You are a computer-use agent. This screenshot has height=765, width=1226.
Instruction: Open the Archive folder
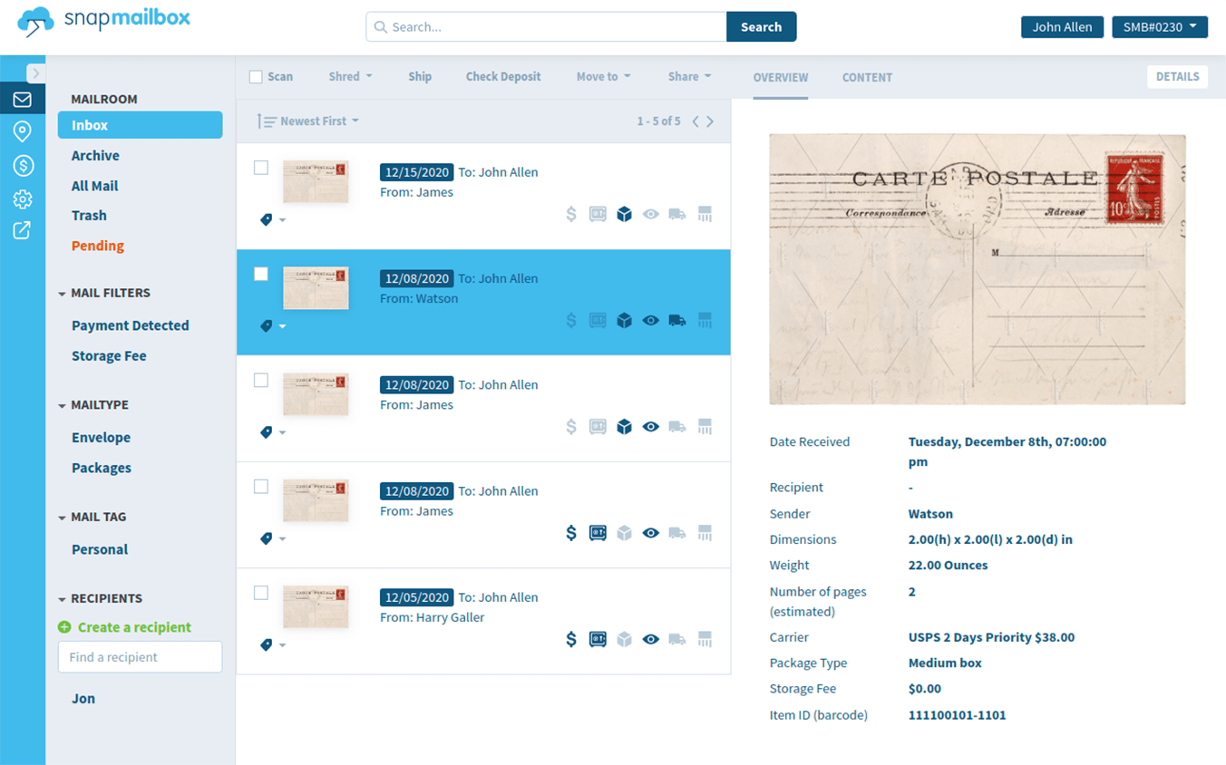pyautogui.click(x=95, y=156)
